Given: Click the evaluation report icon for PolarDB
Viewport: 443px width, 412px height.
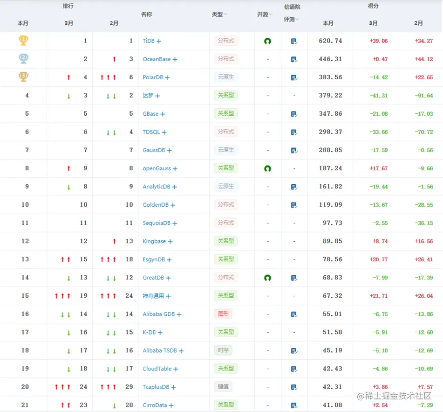Looking at the screenshot, I should click(x=294, y=77).
